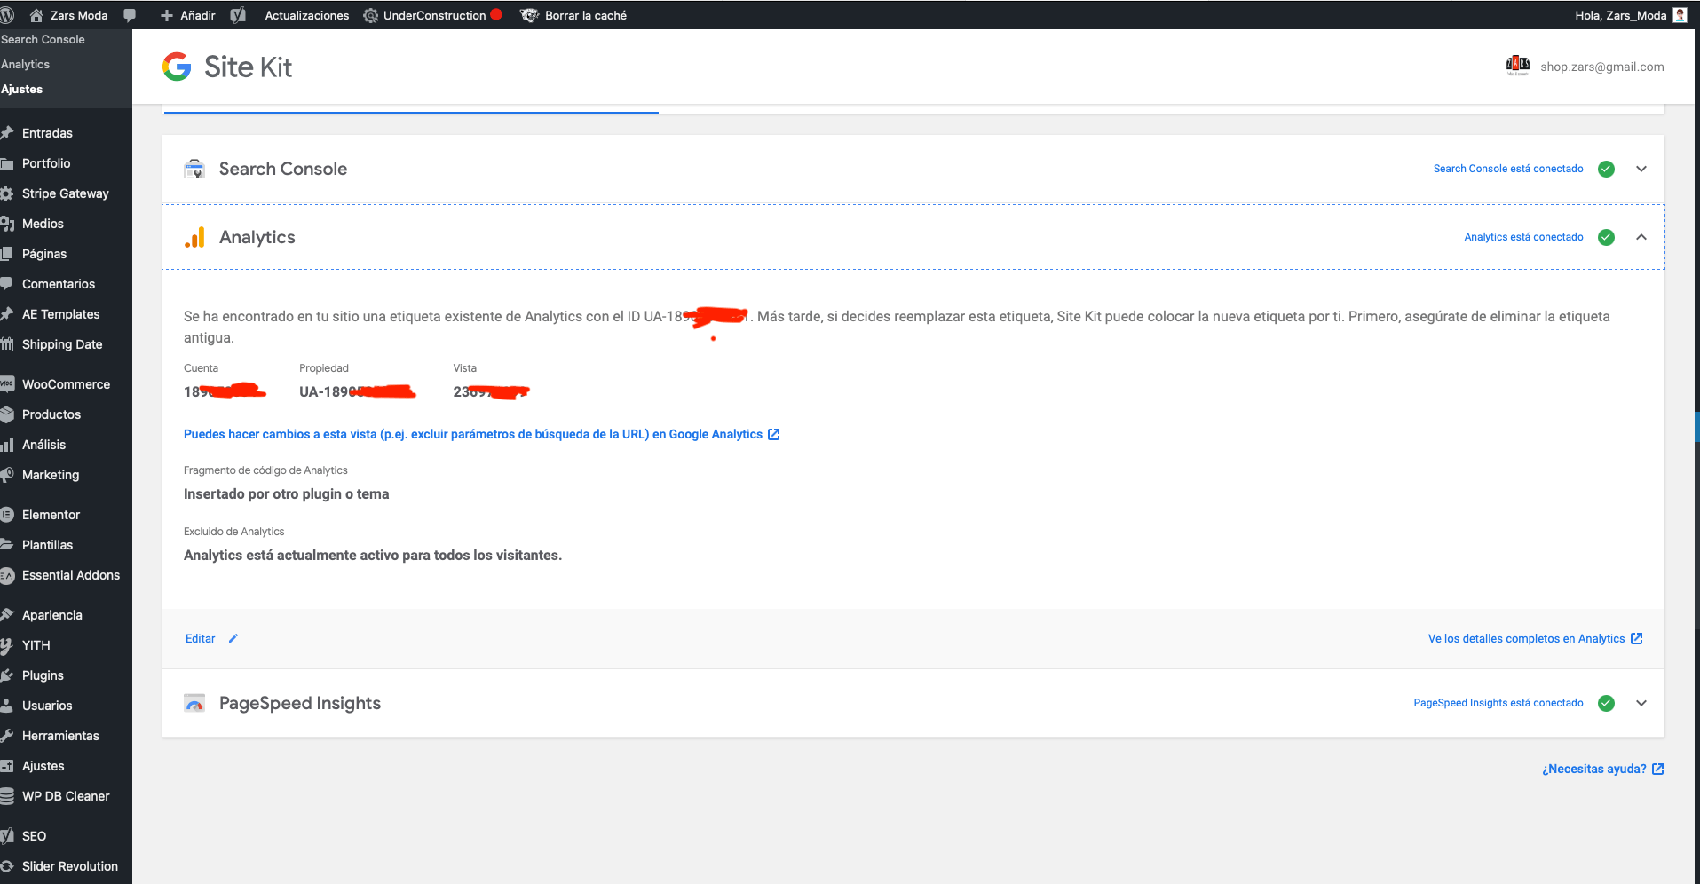Click the green check next to PageSpeed Insights está conectado
The height and width of the screenshot is (884, 1700).
1606,703
